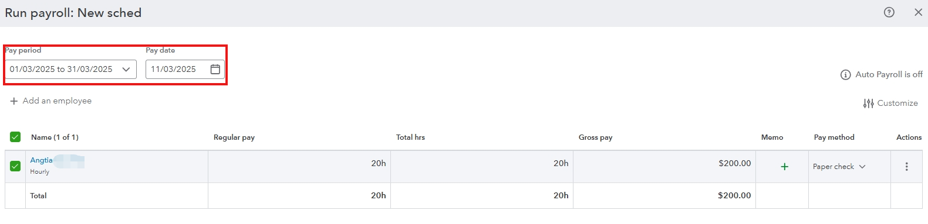The height and width of the screenshot is (224, 928).
Task: Click the Customize button label
Action: click(897, 103)
